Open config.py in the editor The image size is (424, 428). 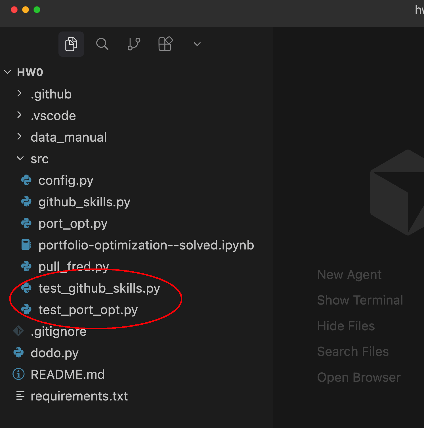66,181
